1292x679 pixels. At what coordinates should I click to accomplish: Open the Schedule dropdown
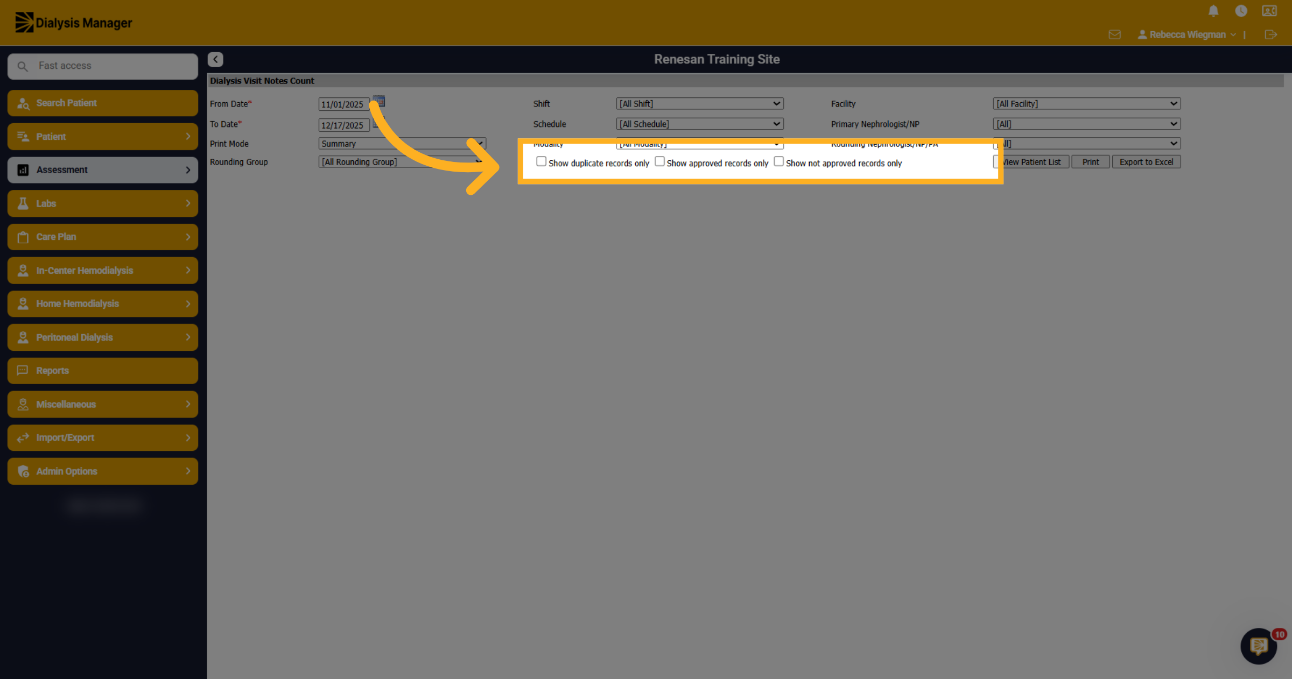(700, 124)
